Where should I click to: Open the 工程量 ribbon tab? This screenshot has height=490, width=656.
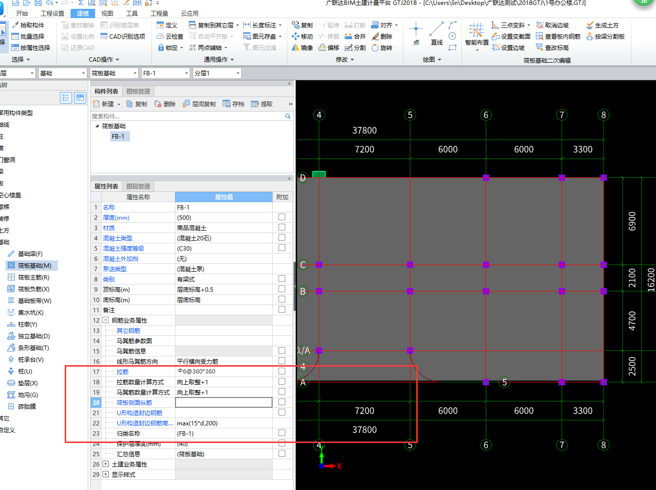point(159,14)
